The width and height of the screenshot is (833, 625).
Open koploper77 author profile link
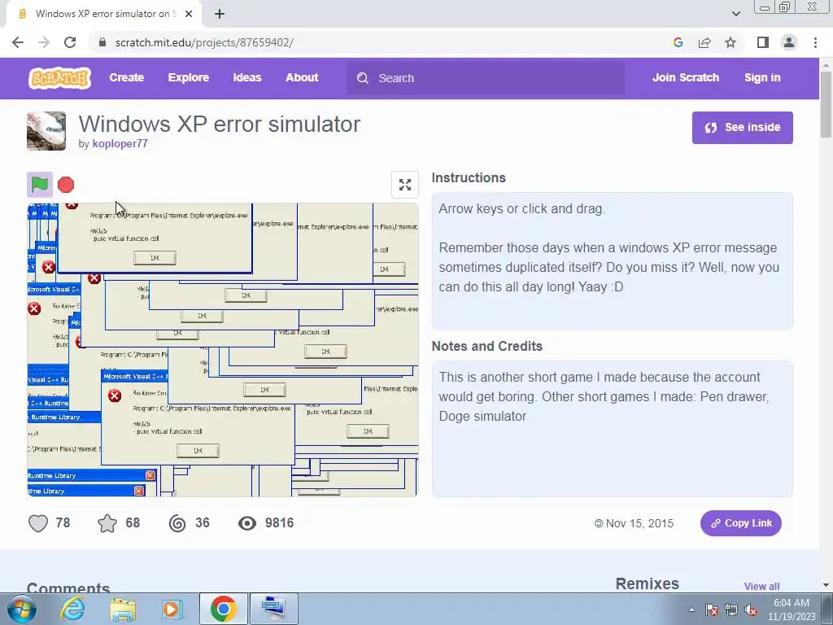click(120, 143)
